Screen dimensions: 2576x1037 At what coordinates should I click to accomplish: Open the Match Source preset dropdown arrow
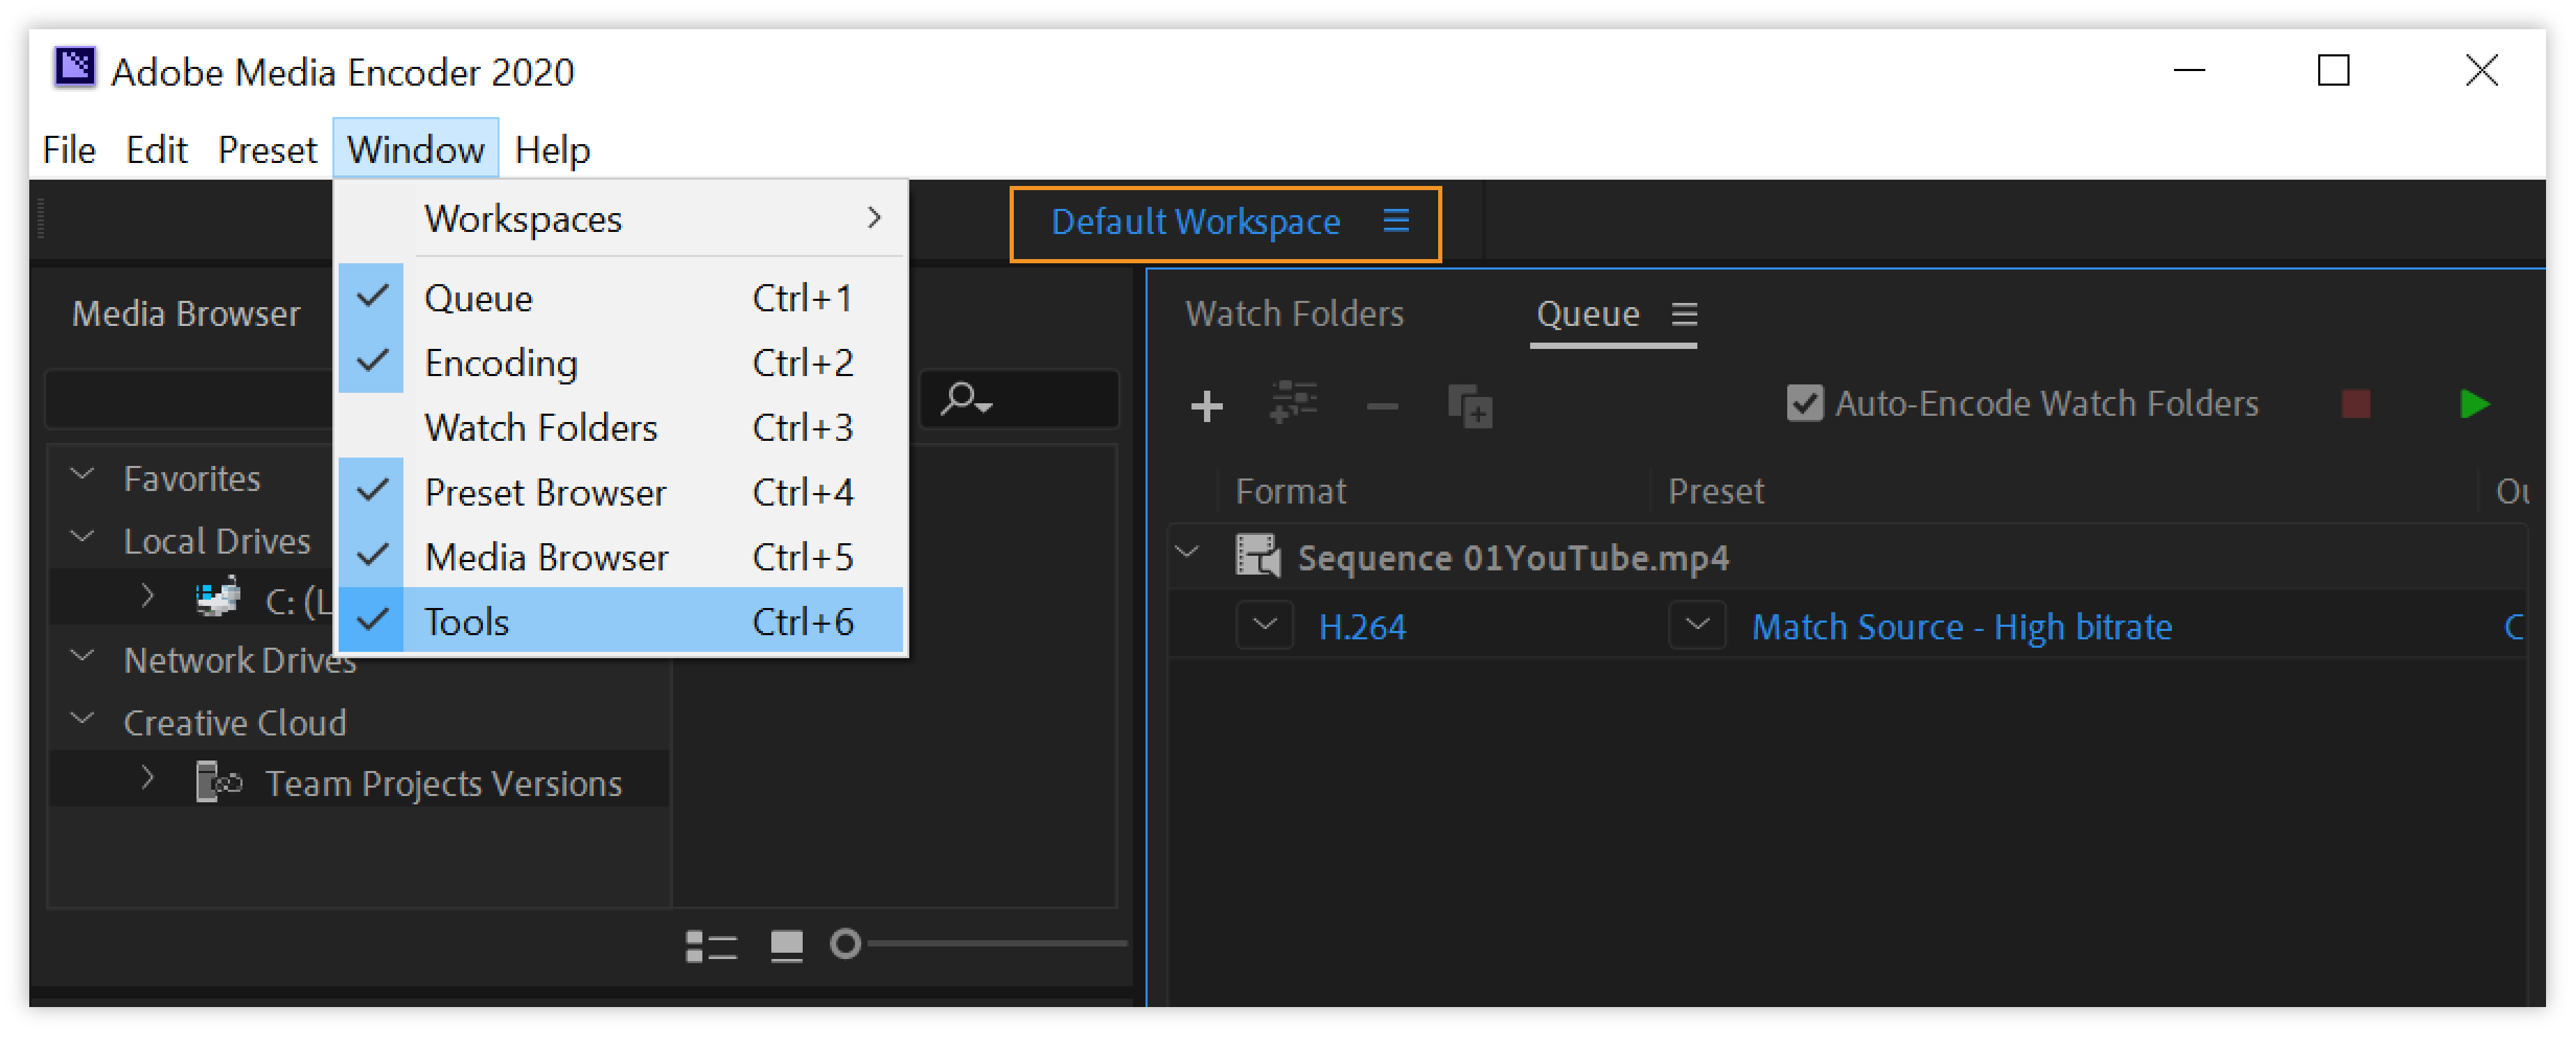pyautogui.click(x=1697, y=625)
